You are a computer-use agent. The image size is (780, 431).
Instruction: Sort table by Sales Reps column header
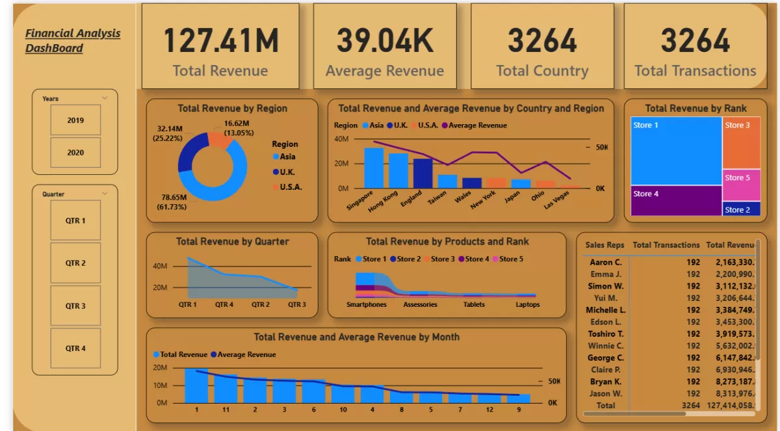604,245
